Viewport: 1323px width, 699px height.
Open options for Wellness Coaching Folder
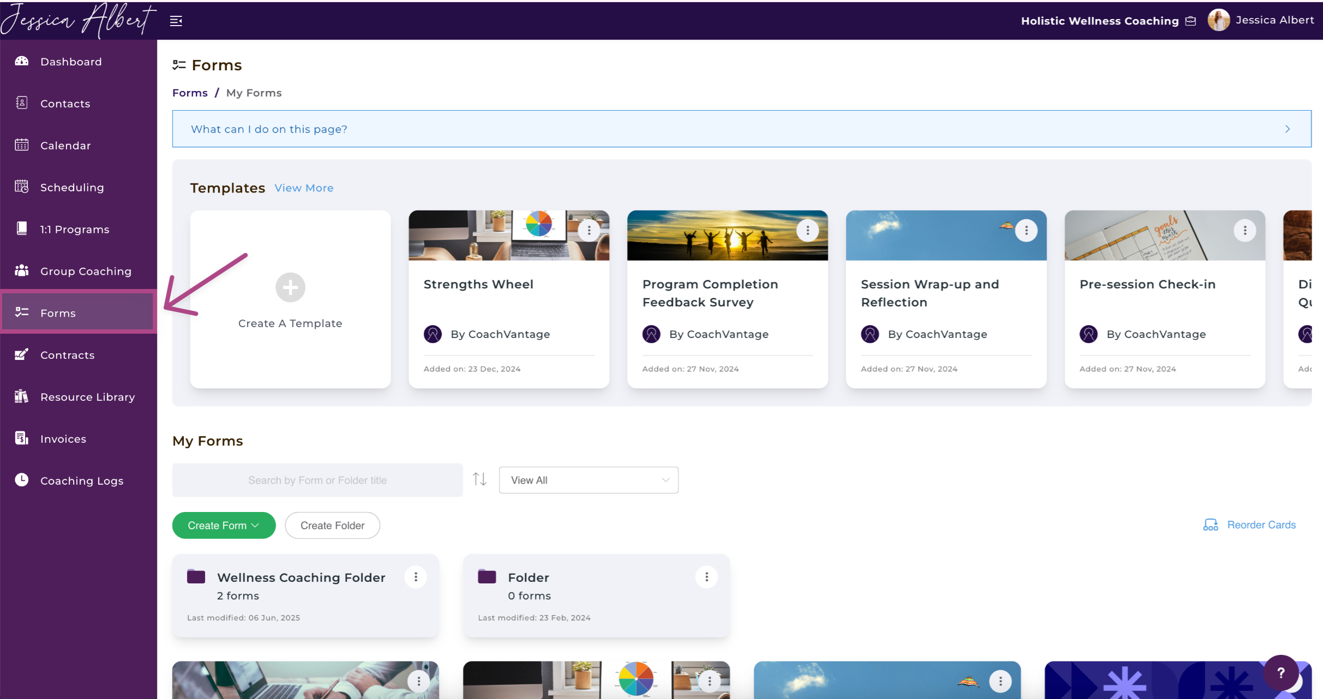point(416,577)
